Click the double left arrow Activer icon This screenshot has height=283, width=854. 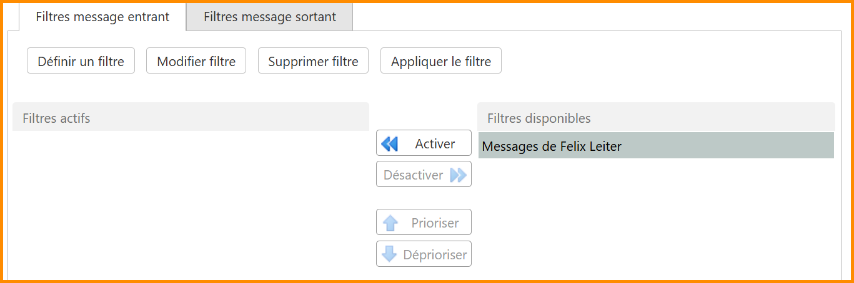pyautogui.click(x=390, y=144)
